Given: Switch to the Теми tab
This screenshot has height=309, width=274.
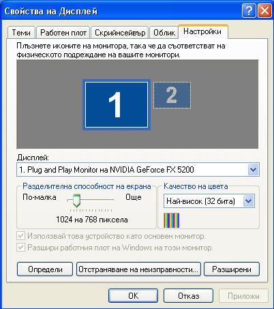Looking at the screenshot, I should click(21, 33).
